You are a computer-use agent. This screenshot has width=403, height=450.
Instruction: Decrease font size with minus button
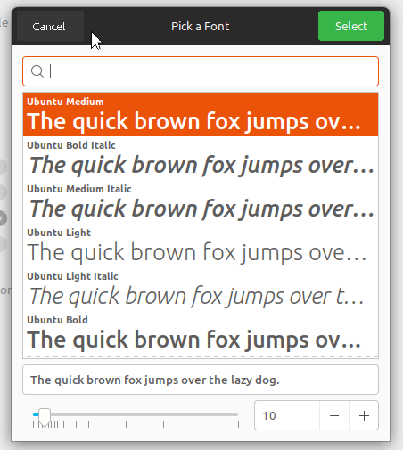(x=334, y=416)
